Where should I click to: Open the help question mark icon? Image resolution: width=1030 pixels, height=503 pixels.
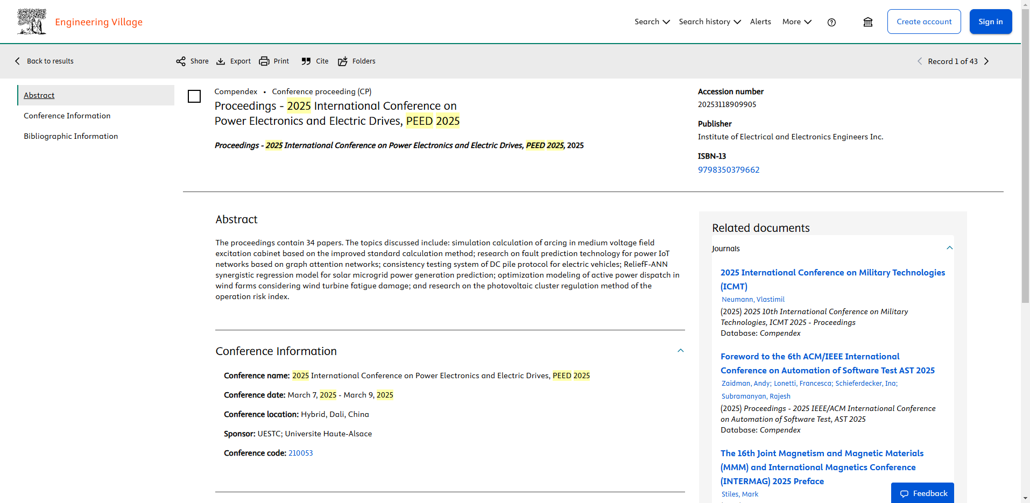[x=831, y=22]
